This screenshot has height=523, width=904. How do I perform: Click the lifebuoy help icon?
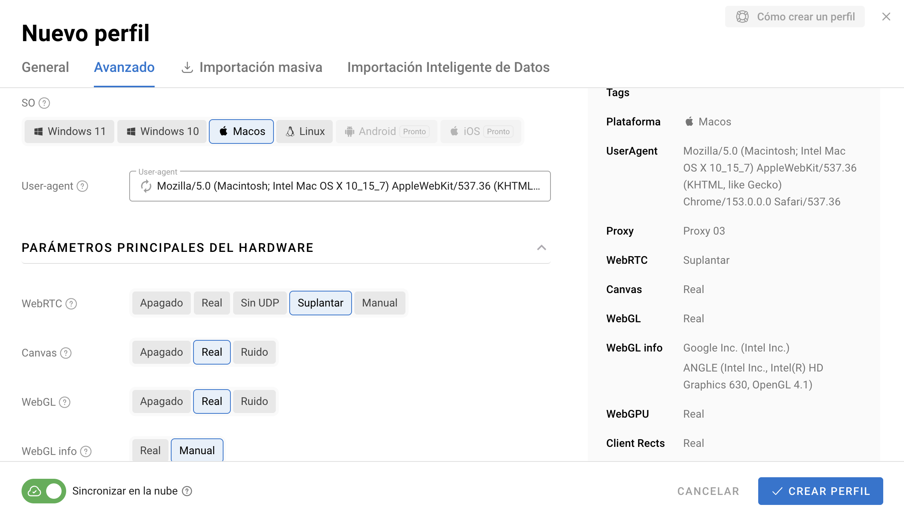[742, 17]
